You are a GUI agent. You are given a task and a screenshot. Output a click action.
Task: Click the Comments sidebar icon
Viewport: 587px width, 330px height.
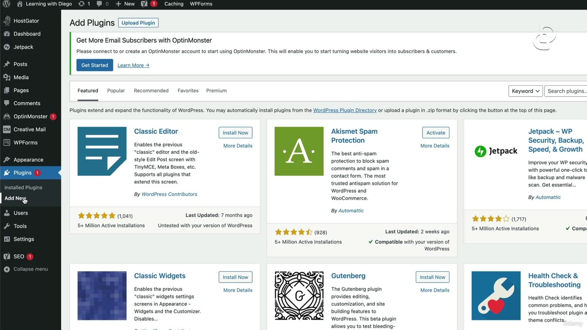tap(7, 103)
